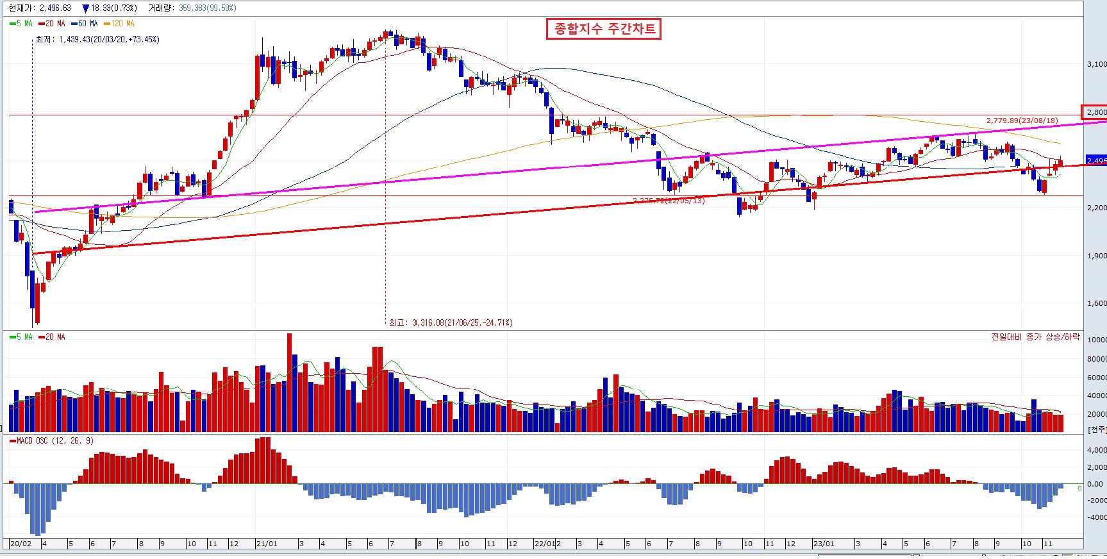Click the 21/01 date on time axis
This screenshot has height=559, width=1107.
click(267, 544)
